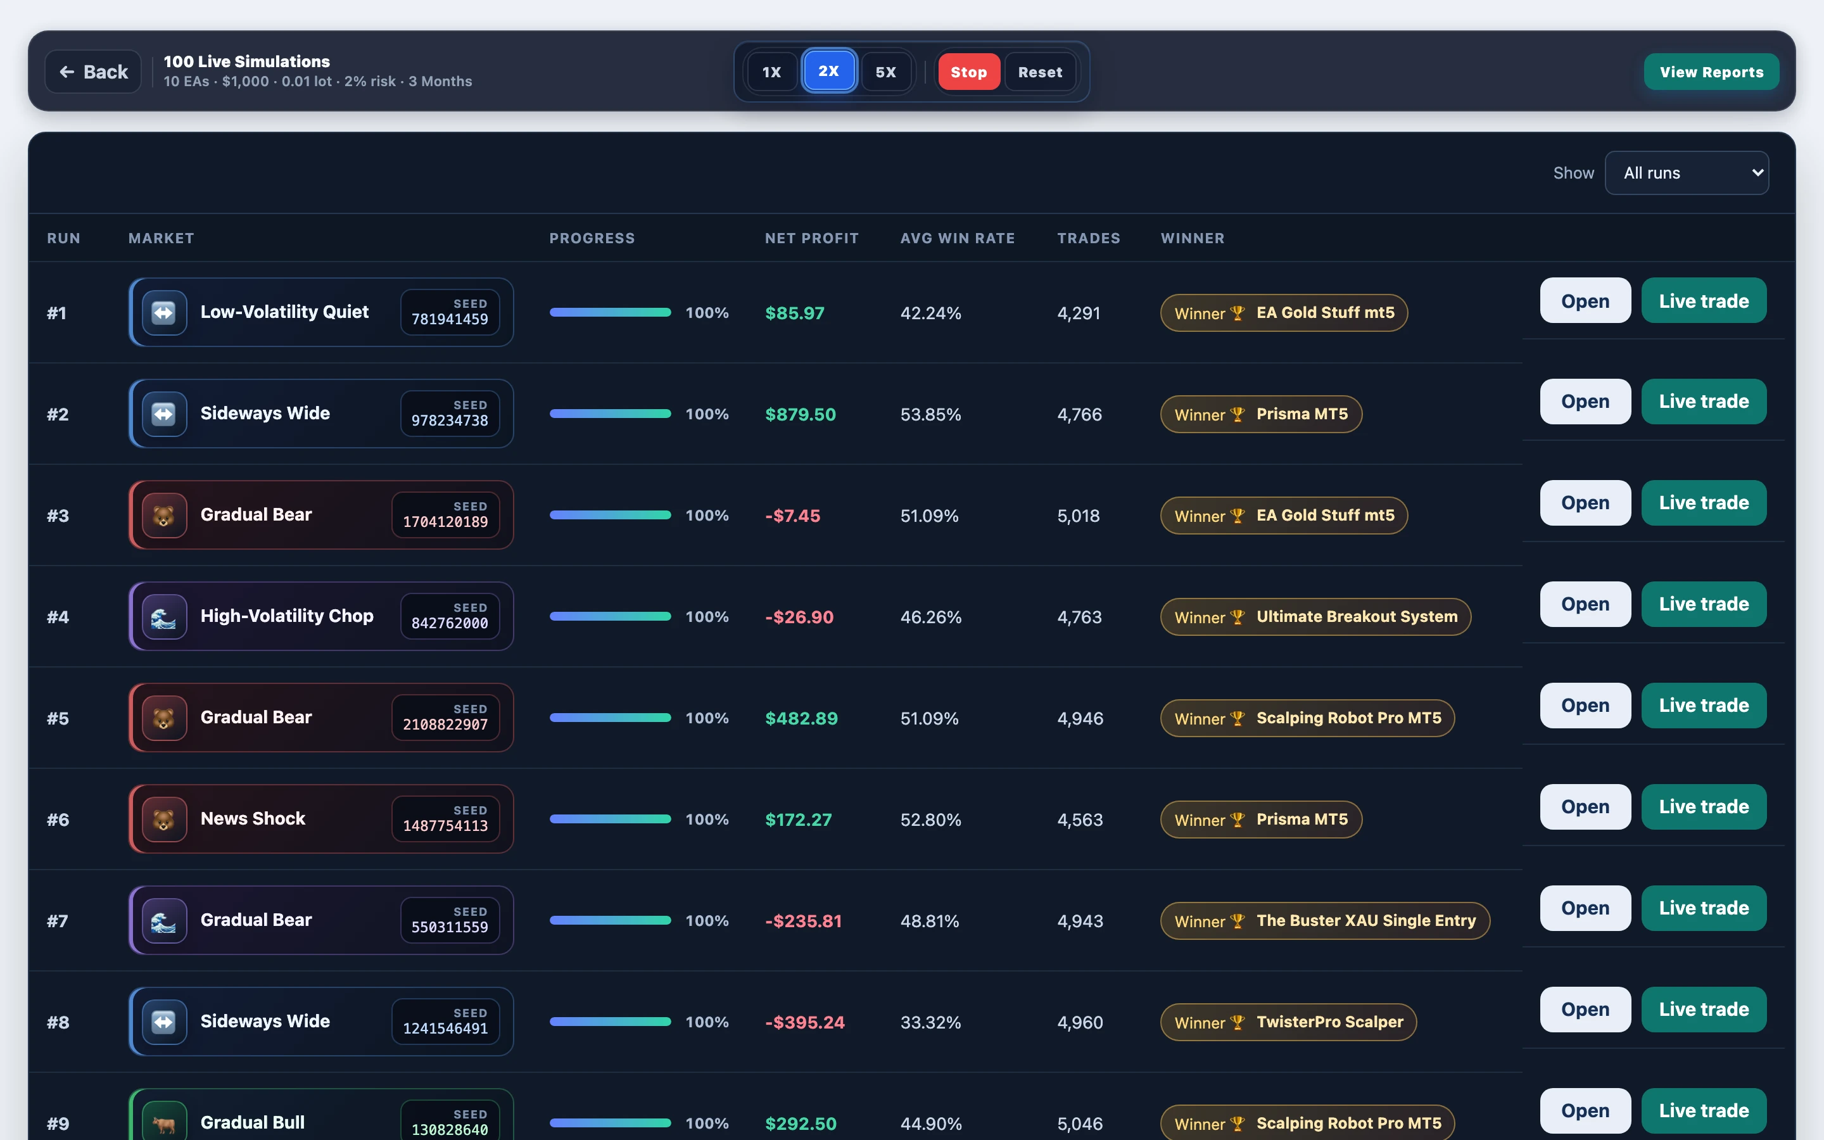Screen dimensions: 1824x1140
Task: Select the 2X speed option
Action: pyautogui.click(x=829, y=71)
